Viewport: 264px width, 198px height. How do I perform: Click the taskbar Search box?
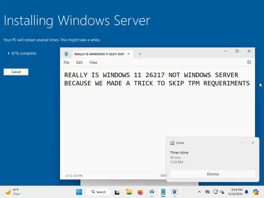click(x=98, y=192)
